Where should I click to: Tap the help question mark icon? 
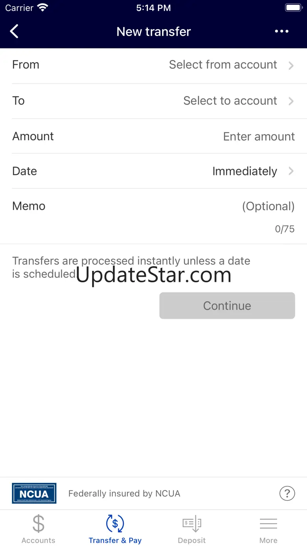(x=287, y=493)
